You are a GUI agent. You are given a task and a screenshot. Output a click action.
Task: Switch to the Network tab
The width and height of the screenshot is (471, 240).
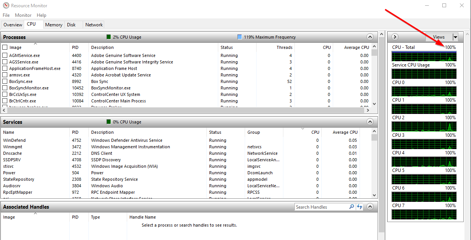tap(94, 25)
